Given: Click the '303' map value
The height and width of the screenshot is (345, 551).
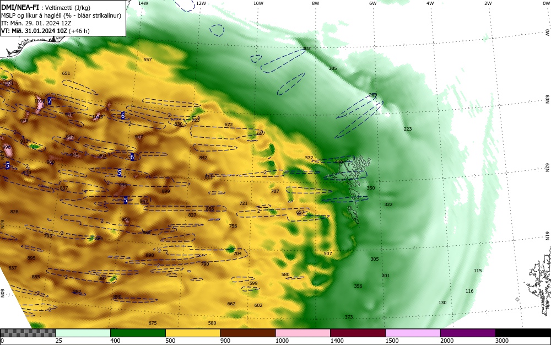Looking at the screenshot, I should pos(306,48).
